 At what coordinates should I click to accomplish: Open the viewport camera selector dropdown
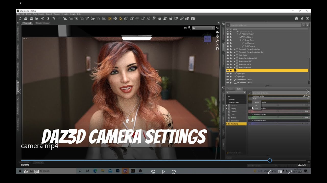pos(203,28)
